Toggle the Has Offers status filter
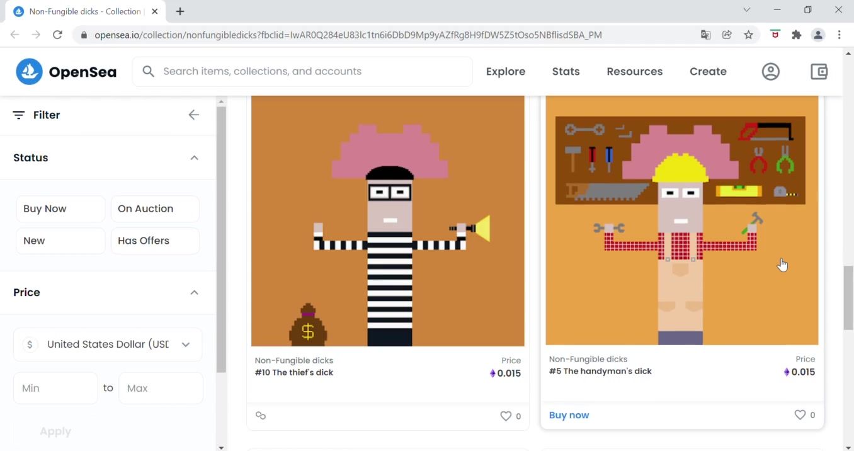 pos(155,241)
